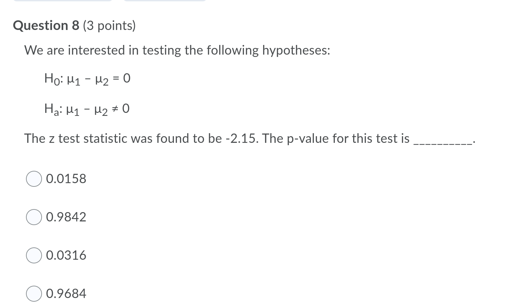This screenshot has height=305, width=529.
Task: Click the hypothesis line H0: mu1 - mu2 = 0
Action: tap(87, 79)
